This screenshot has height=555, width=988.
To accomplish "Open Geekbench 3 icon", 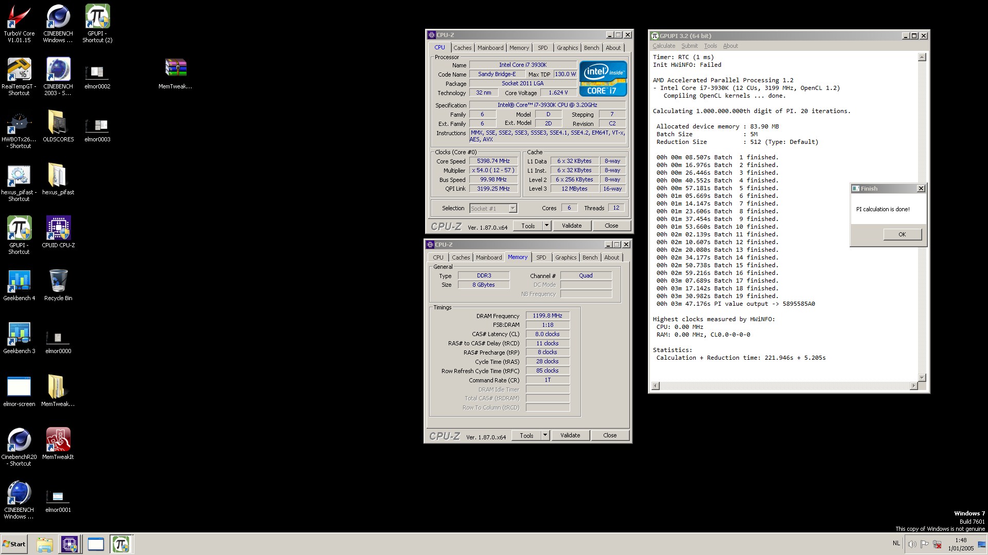I will (x=19, y=338).
